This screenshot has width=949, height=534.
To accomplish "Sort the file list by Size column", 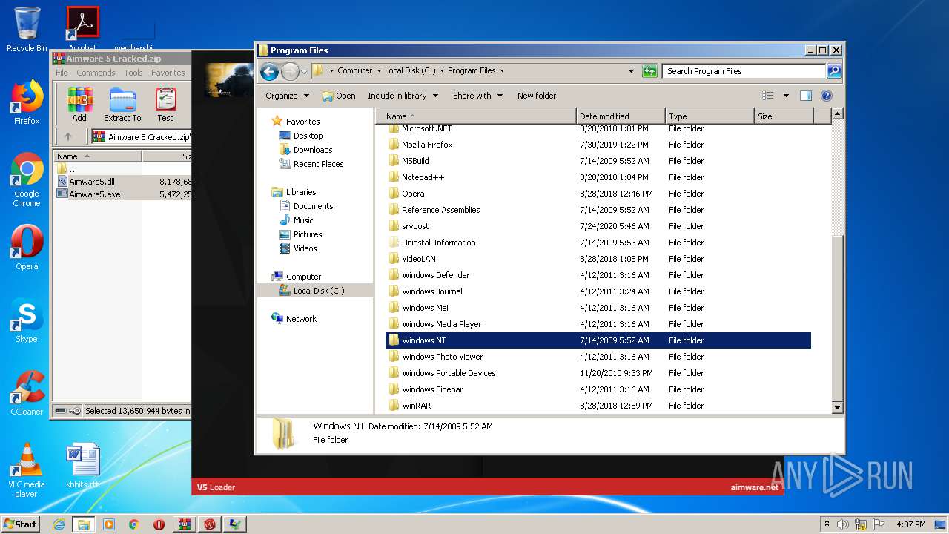I will tap(784, 116).
